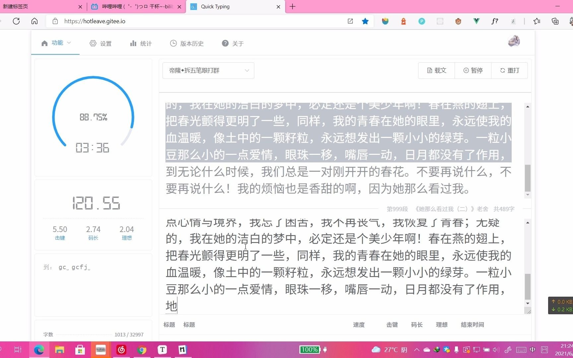The height and width of the screenshot is (358, 573).
Task: Open Google Chrome from the taskbar
Action: click(142, 350)
